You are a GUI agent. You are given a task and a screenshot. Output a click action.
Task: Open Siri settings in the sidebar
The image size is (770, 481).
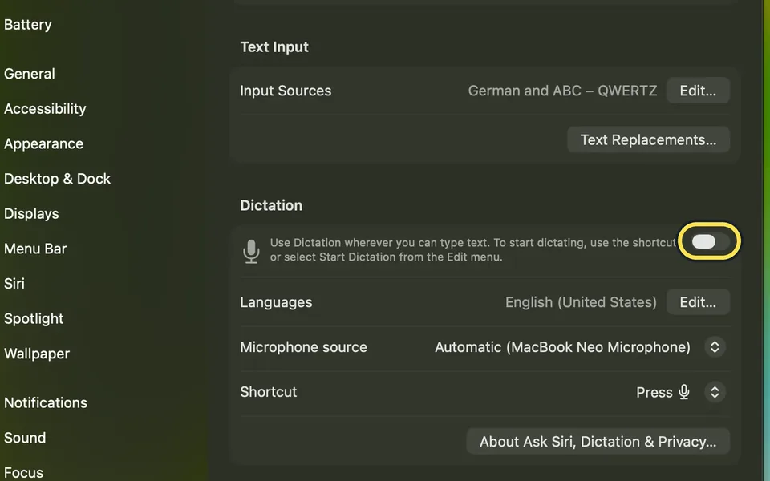14,284
